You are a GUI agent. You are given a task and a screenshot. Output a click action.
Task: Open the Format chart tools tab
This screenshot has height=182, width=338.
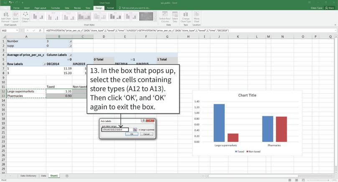(x=110, y=8)
